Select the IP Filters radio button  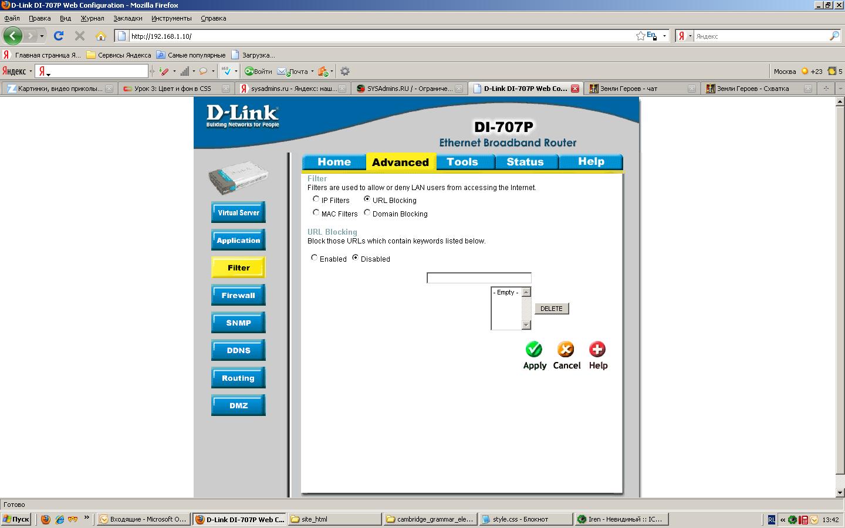[x=316, y=199]
